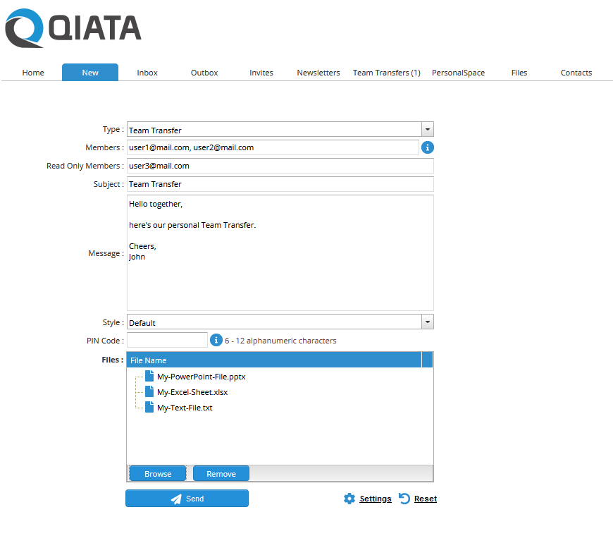Open the Type dropdown arrow
The height and width of the screenshot is (536, 613).
click(427, 130)
